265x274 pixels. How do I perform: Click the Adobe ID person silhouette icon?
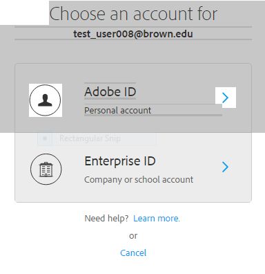(x=45, y=100)
